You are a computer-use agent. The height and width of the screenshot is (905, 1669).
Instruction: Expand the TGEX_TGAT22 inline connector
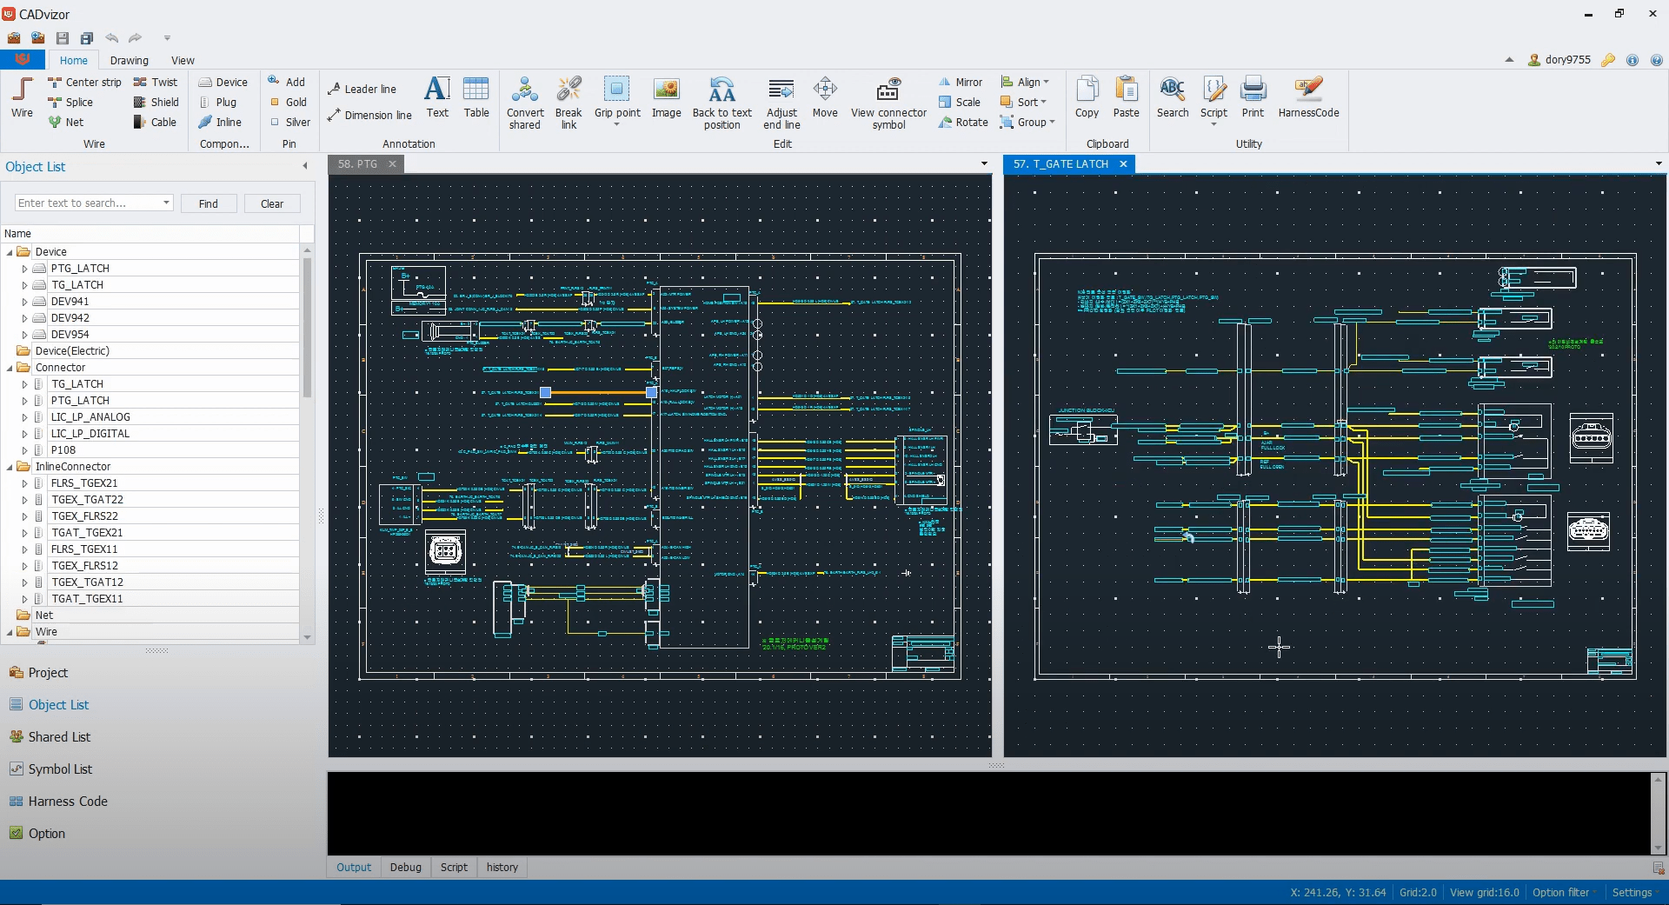coord(24,500)
